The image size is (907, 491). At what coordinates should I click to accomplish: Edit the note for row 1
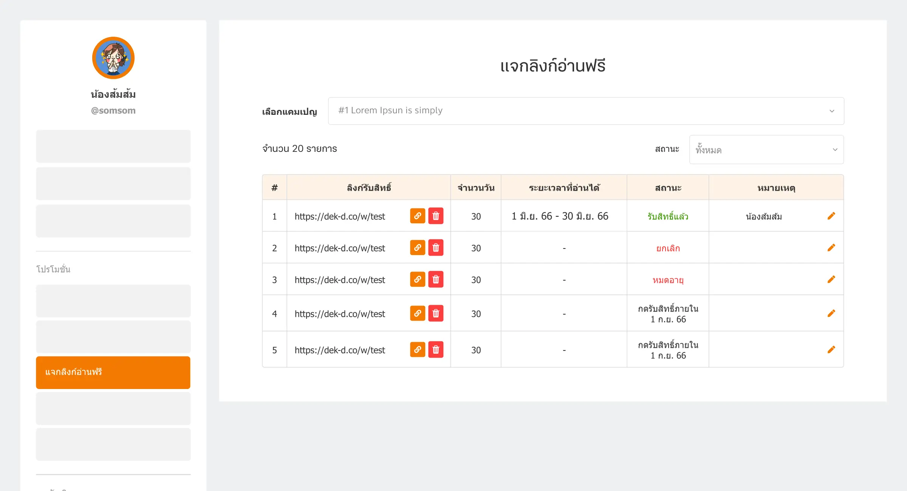tap(831, 216)
